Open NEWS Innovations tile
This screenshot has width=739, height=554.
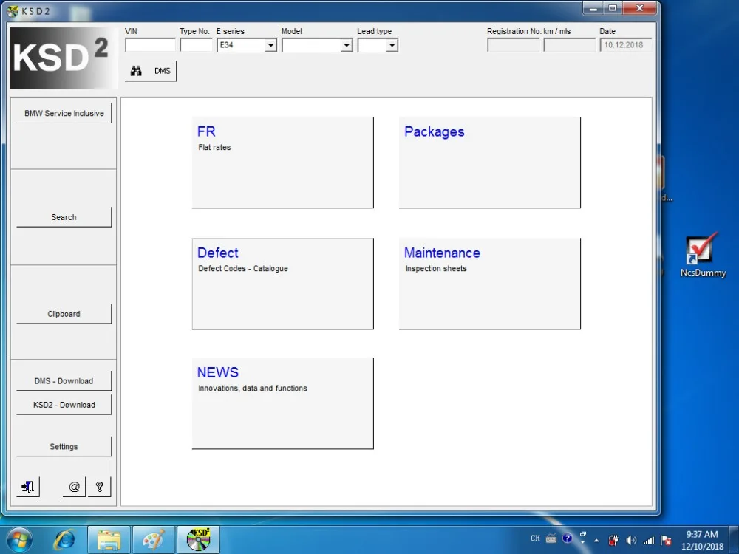click(x=283, y=403)
